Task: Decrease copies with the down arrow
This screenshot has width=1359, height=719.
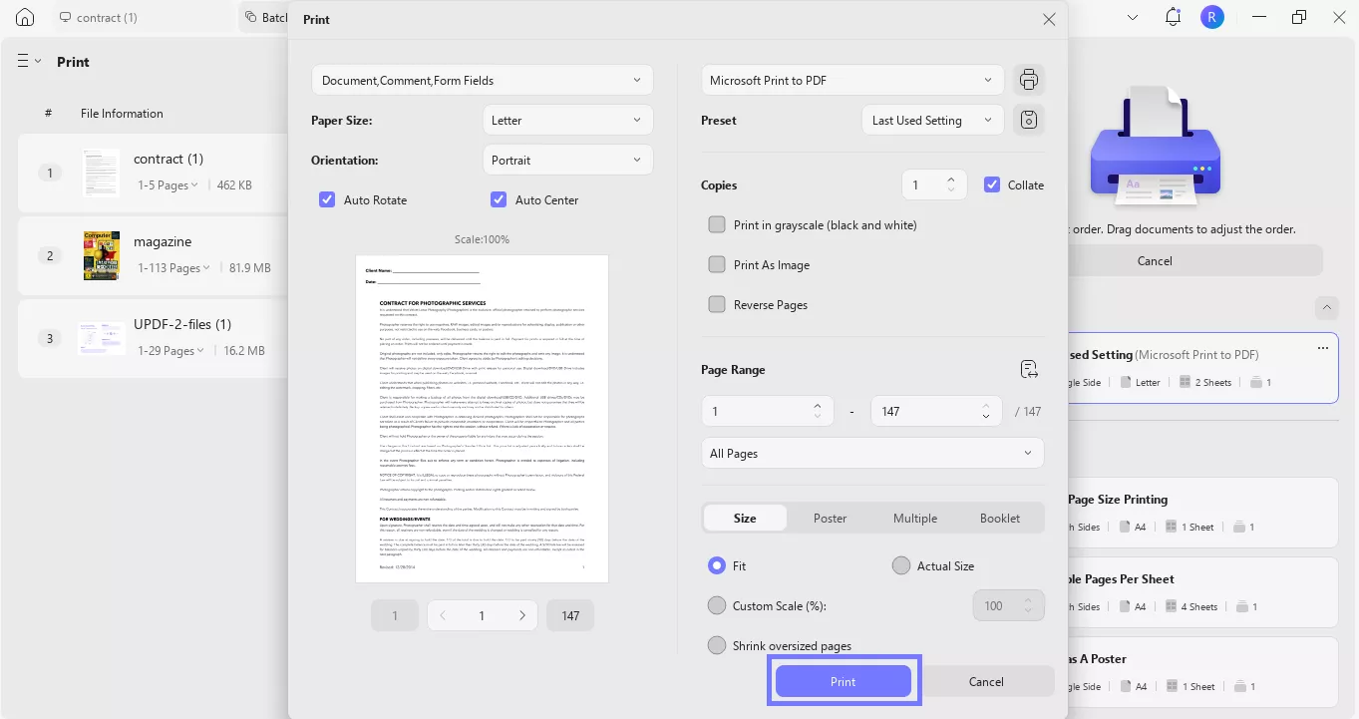Action: click(951, 190)
